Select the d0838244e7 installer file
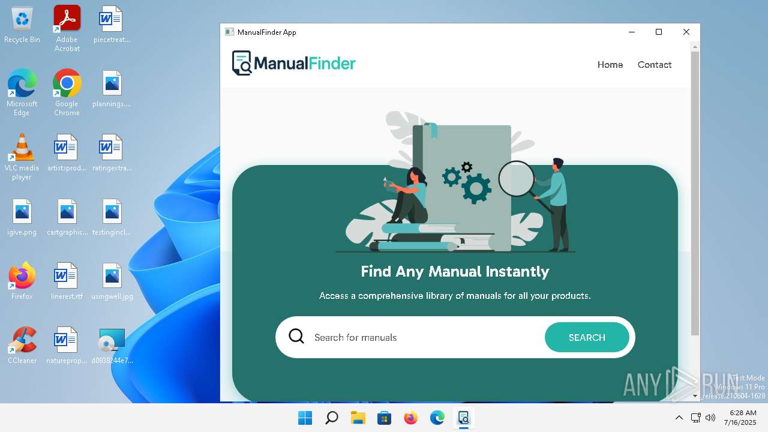 tap(112, 346)
